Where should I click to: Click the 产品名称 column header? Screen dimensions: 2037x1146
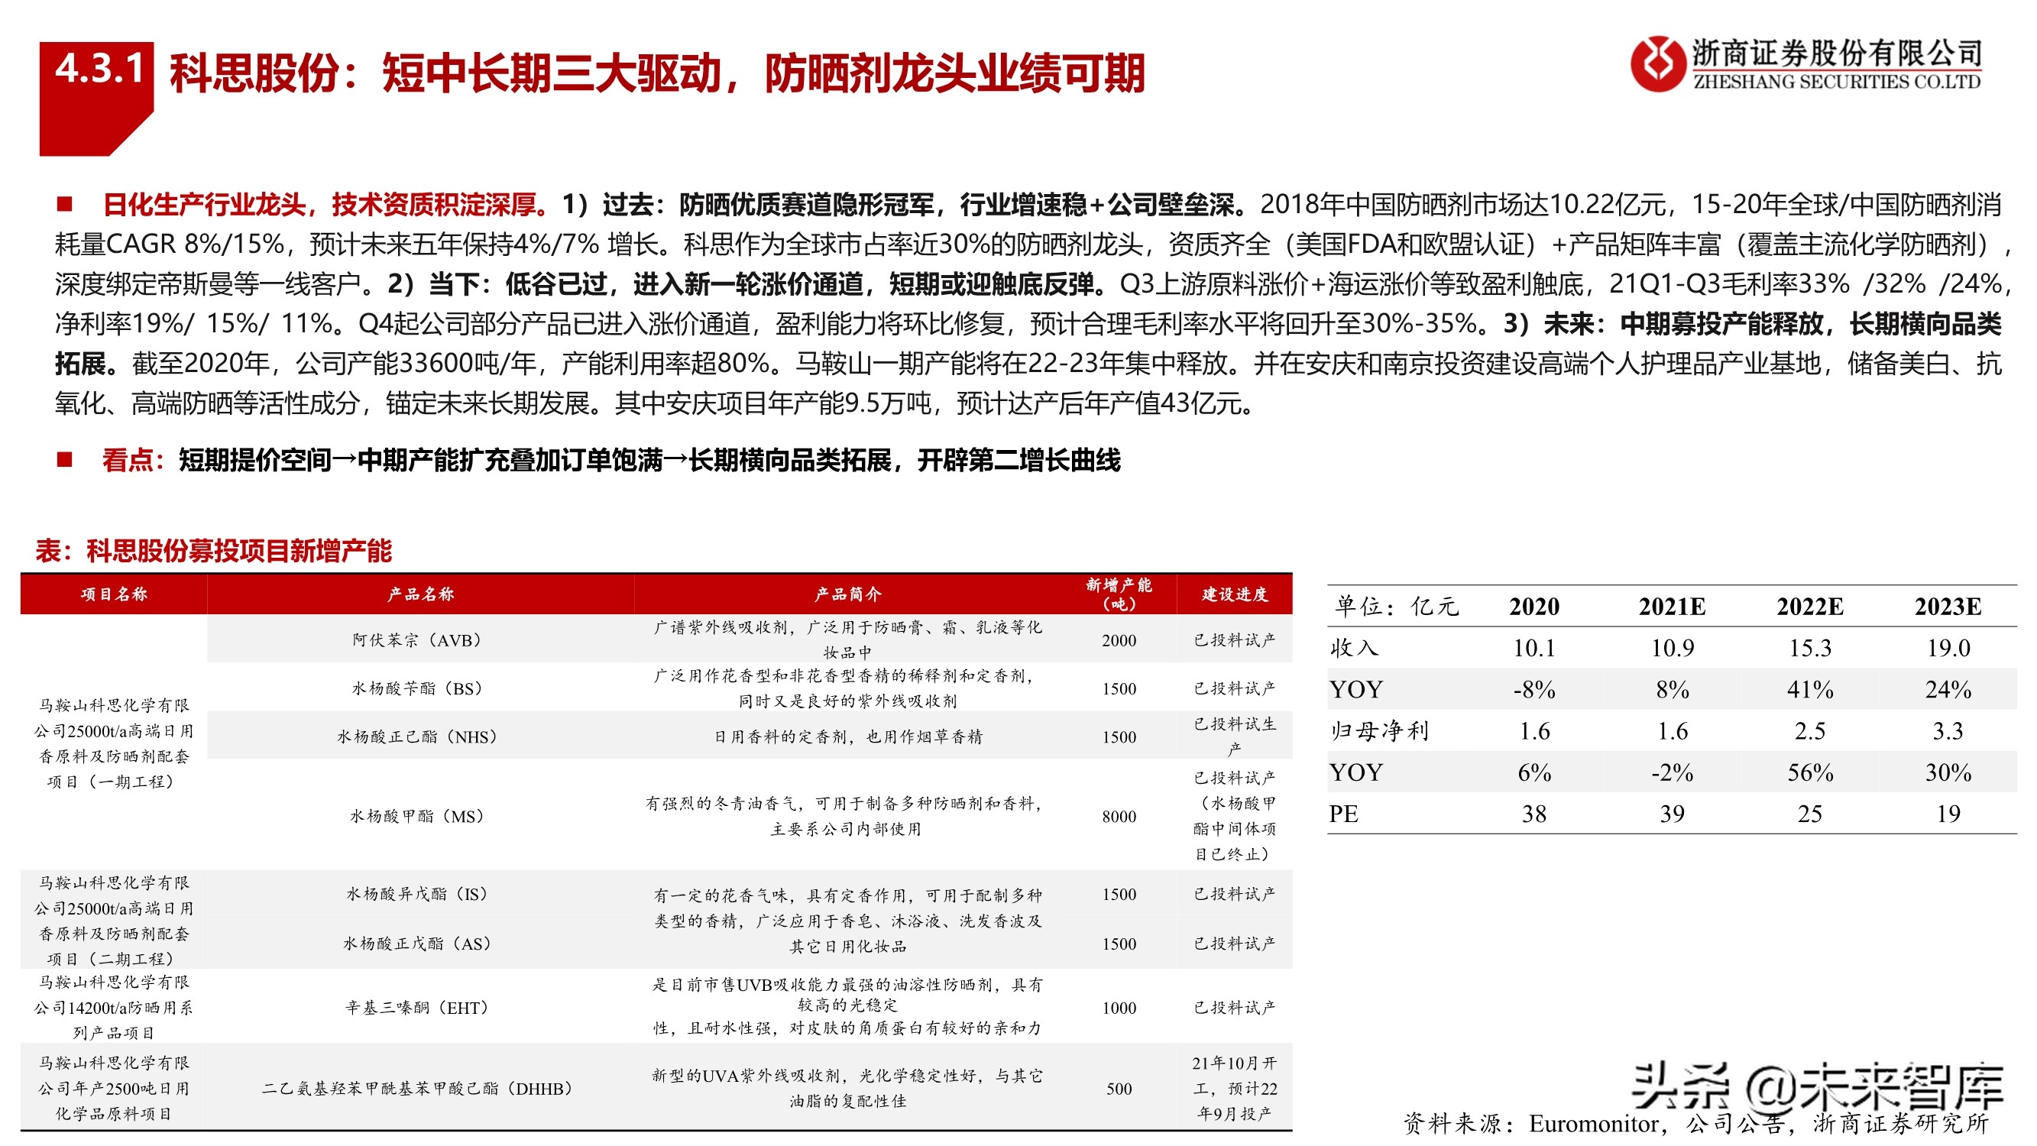(421, 594)
